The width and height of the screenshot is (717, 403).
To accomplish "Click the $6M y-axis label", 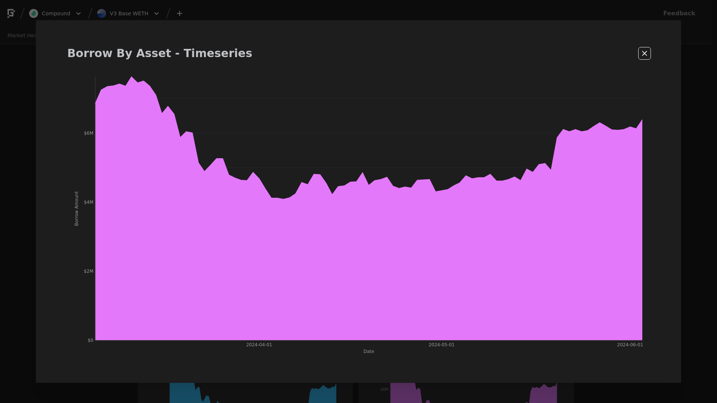I will (x=89, y=133).
